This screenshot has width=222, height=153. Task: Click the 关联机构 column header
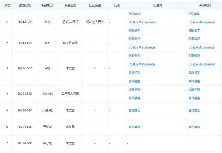coord(205,6)
